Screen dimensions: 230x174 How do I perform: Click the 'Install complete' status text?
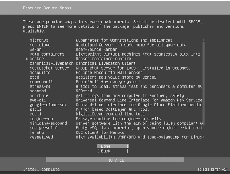tap(41, 169)
